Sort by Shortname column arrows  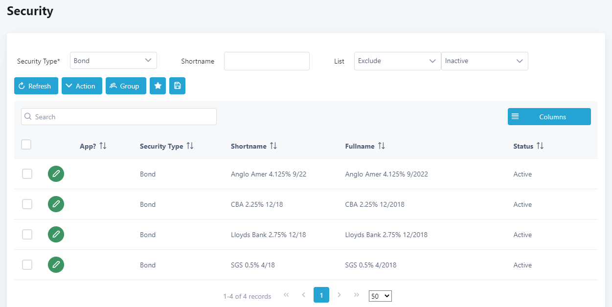(x=273, y=146)
